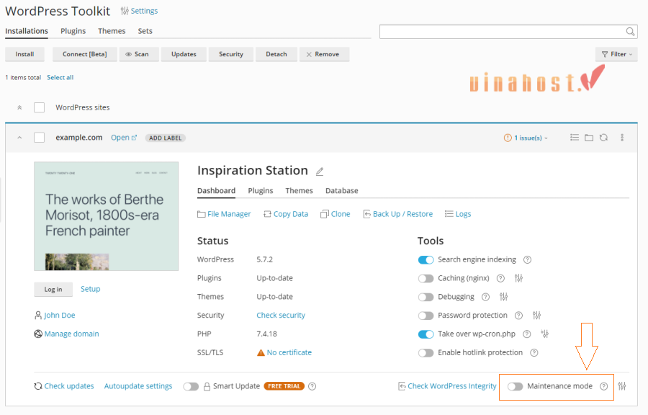Click the Smart Update lock icon
Viewport: 648px width, 415px height.
point(207,386)
